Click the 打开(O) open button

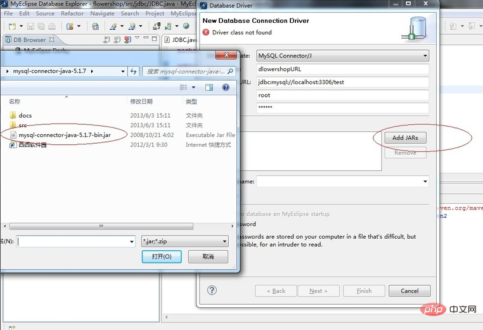coord(162,257)
